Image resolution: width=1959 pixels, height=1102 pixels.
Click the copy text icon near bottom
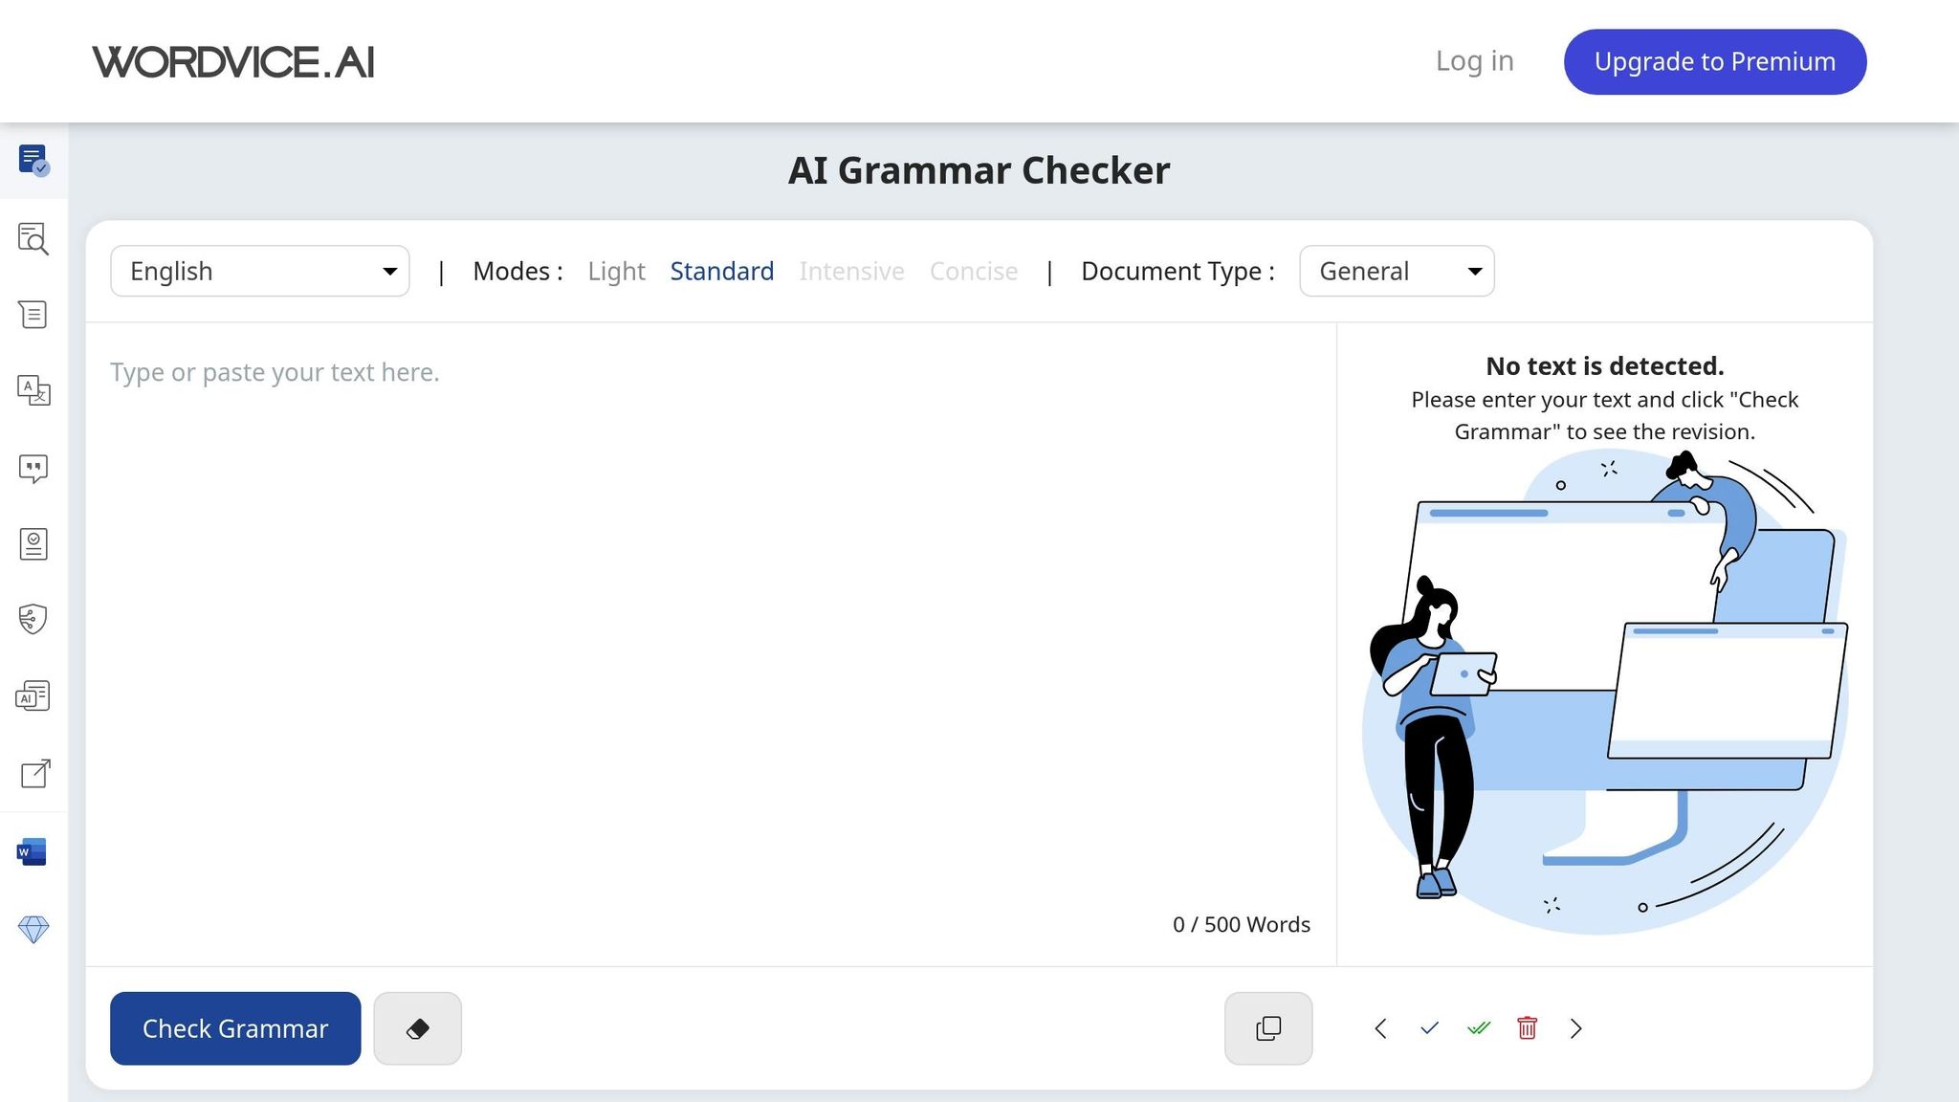click(x=1268, y=1028)
